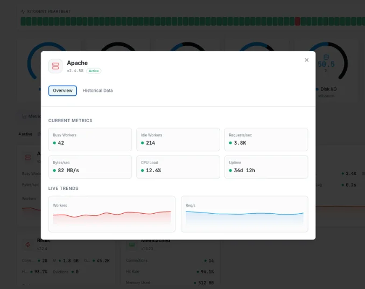Click the Memcached Connections 14 value
This screenshot has height=289, width=365.
211,260
